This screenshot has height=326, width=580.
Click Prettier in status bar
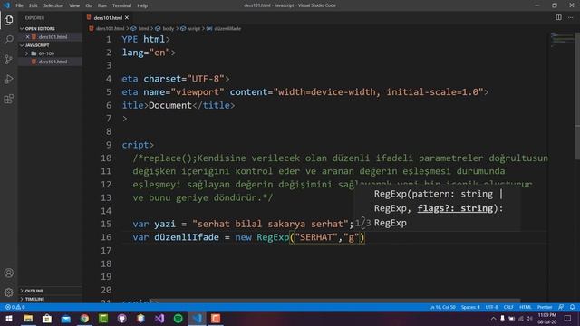(545, 307)
